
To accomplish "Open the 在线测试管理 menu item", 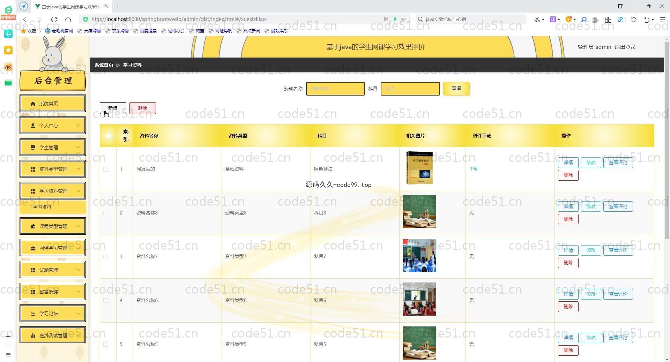I will [53, 335].
